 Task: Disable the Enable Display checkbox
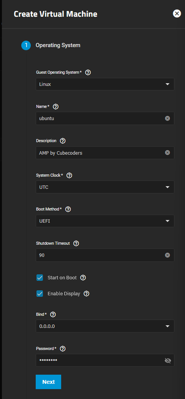[40, 294]
